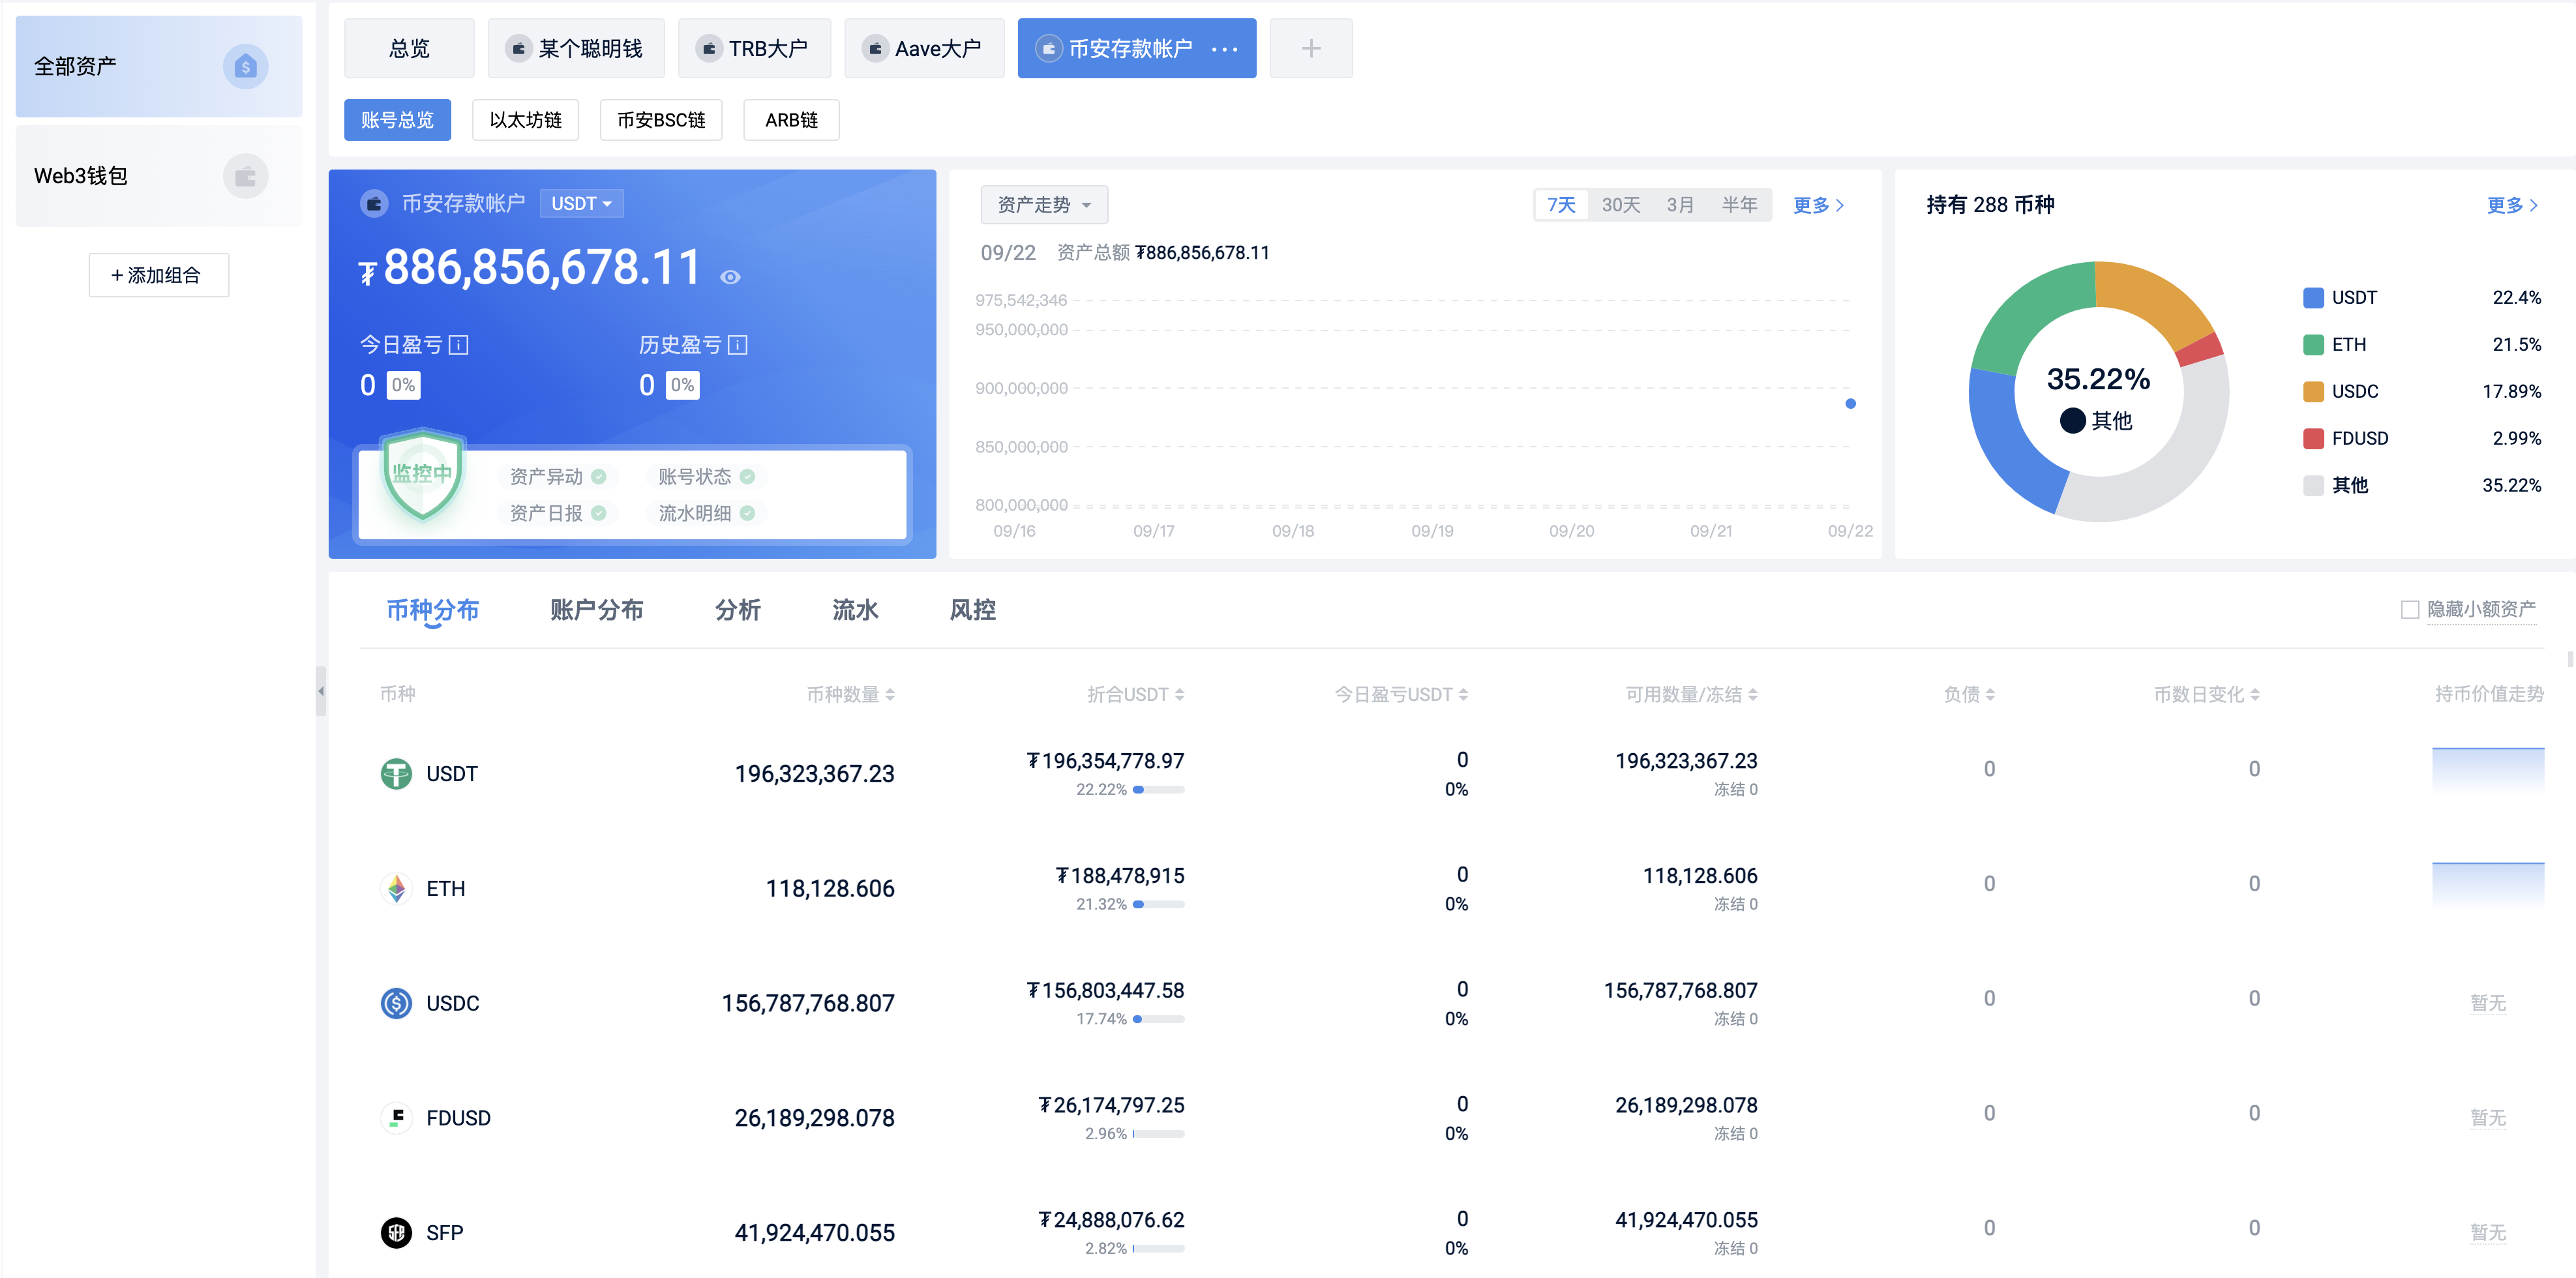The height and width of the screenshot is (1278, 2576).
Task: Open 更多 in holdings panel
Action: [2512, 205]
